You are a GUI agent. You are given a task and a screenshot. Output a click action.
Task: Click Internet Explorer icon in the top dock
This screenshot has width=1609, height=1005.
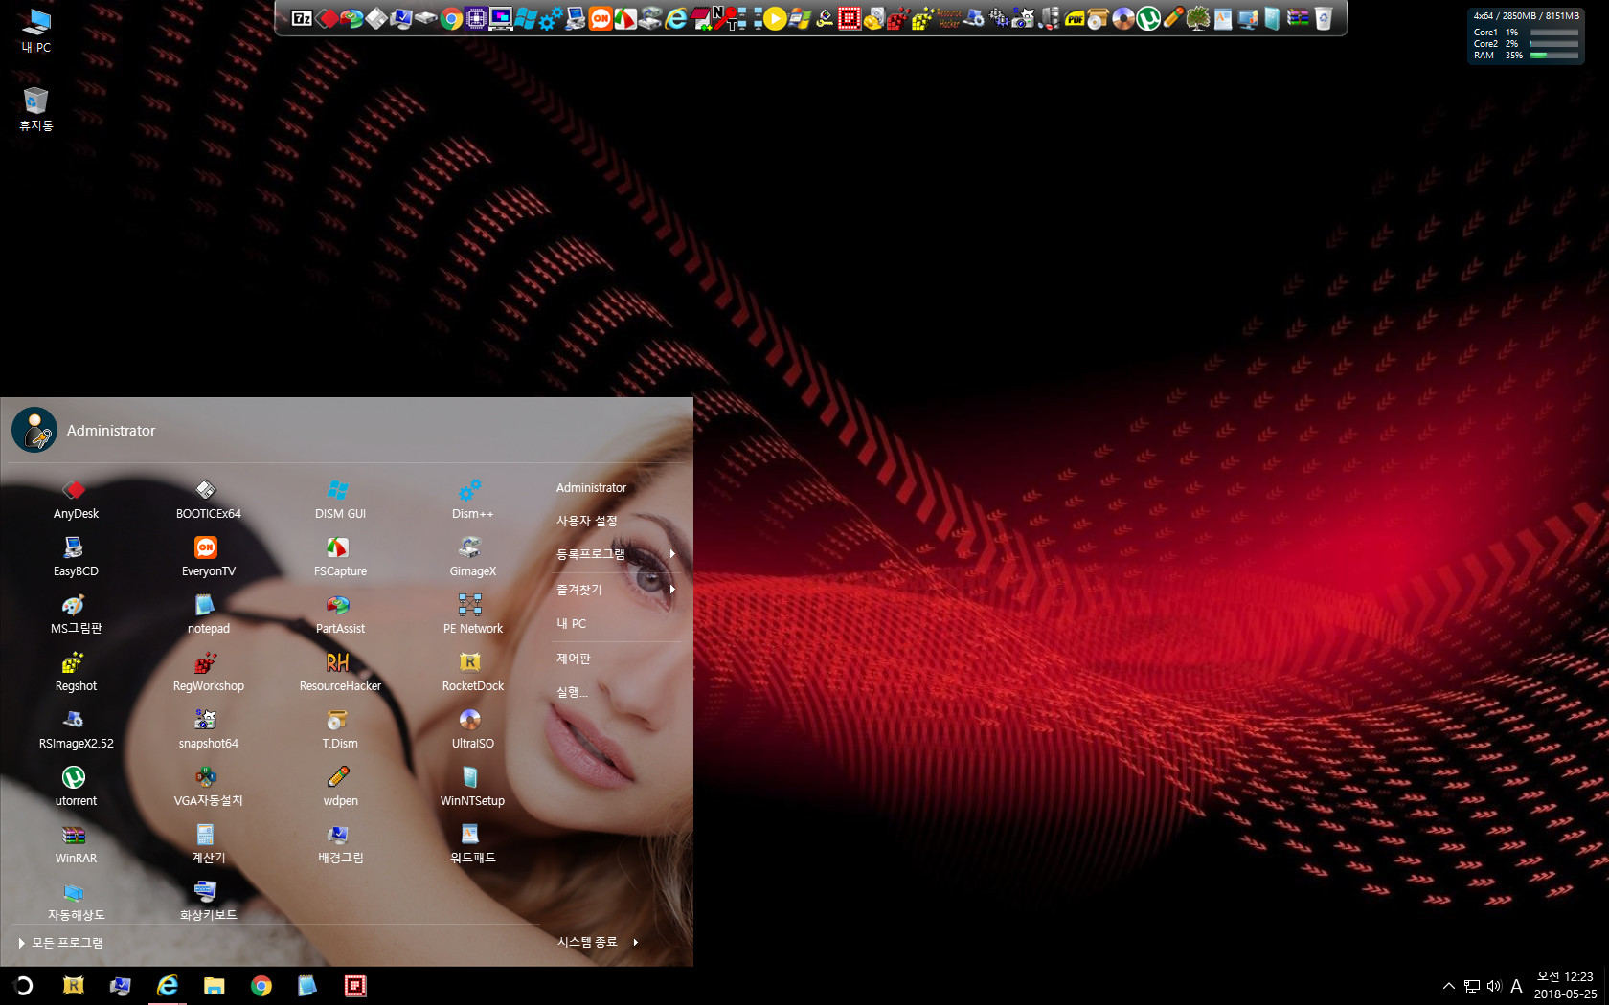(x=675, y=18)
